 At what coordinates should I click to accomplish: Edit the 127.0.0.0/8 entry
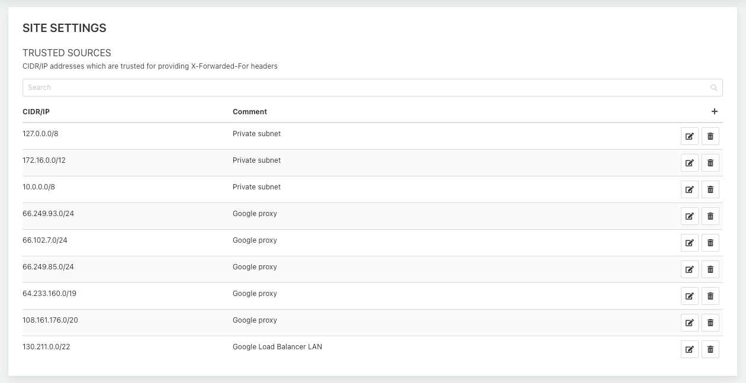click(x=689, y=136)
